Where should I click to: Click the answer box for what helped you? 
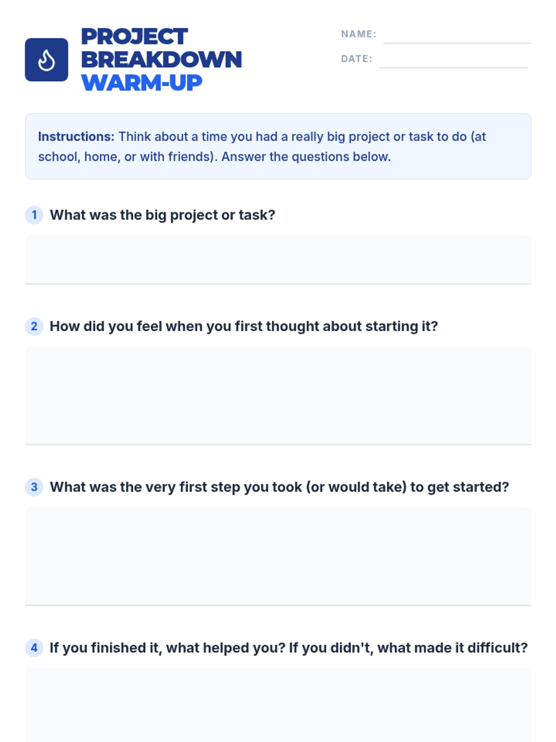(278, 705)
